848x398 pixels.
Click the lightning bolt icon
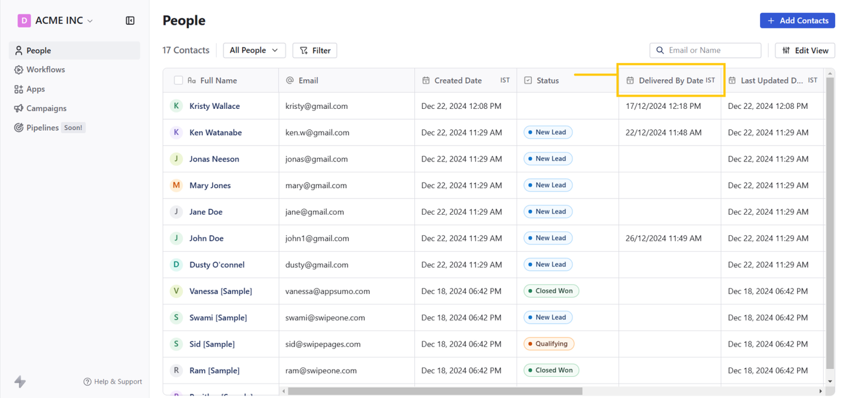click(x=20, y=382)
